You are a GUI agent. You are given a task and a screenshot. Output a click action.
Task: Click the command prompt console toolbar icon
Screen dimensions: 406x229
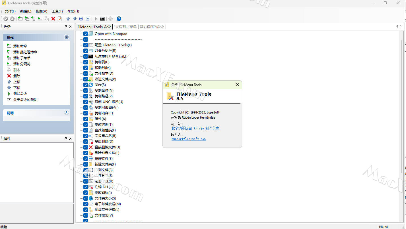click(x=102, y=19)
